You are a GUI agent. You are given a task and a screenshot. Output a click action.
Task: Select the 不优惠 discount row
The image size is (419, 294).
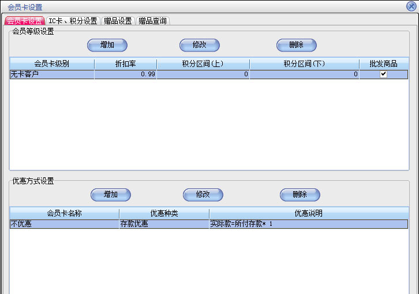63,224
